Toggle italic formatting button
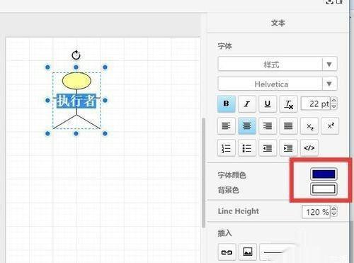The width and height of the screenshot is (354, 263). coord(247,103)
